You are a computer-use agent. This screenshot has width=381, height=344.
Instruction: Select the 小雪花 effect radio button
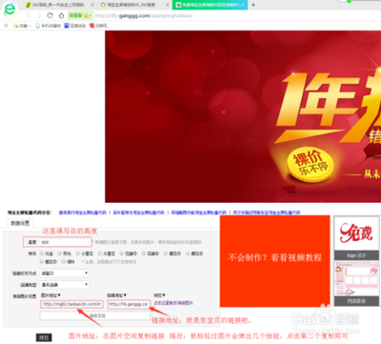(77, 253)
